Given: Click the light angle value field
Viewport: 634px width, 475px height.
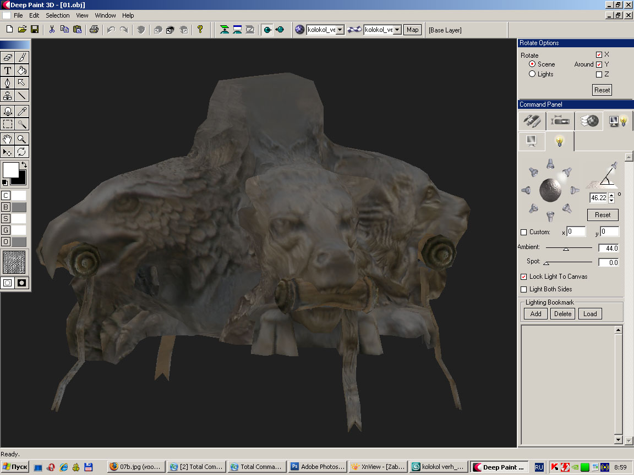Looking at the screenshot, I should tap(598, 198).
